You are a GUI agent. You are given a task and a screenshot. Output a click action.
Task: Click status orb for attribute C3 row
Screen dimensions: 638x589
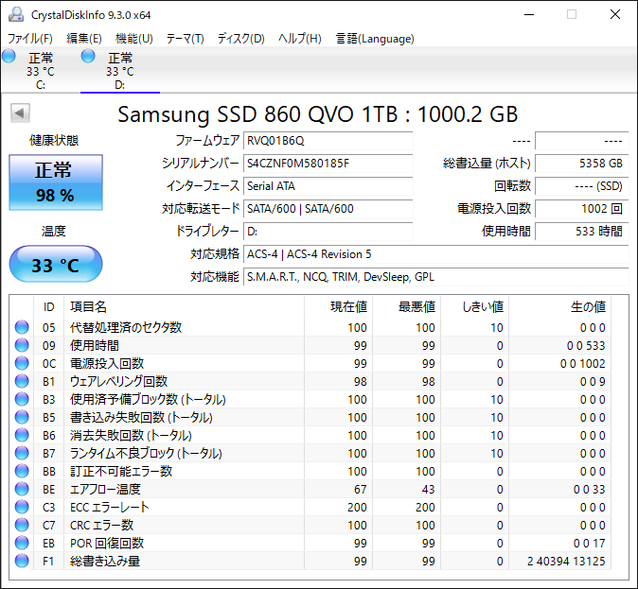pyautogui.click(x=22, y=507)
